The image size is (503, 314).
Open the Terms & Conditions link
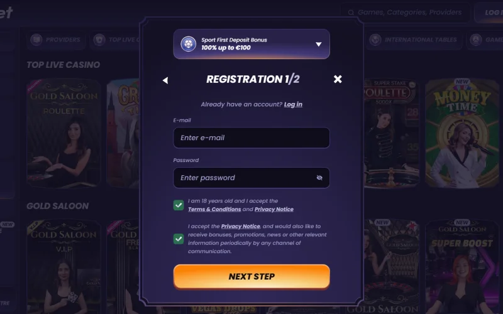(214, 209)
